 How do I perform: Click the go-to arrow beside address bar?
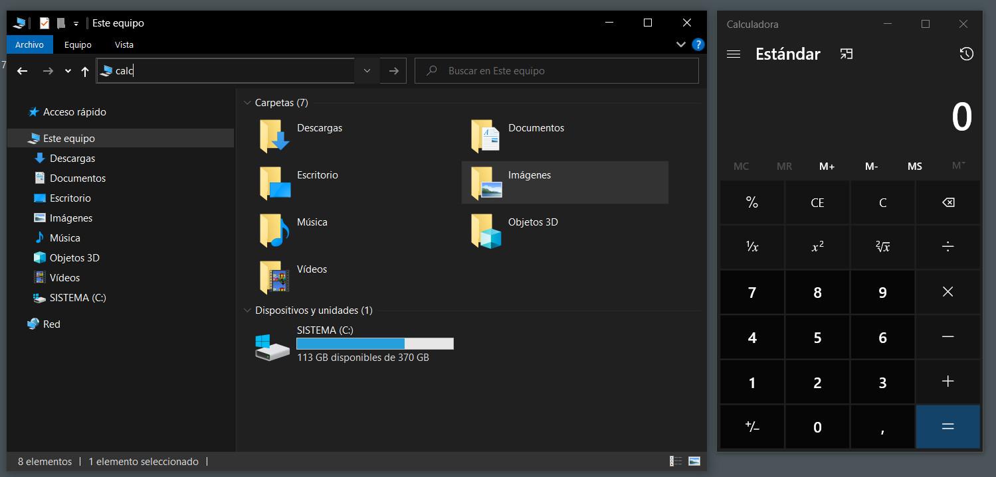tap(393, 71)
